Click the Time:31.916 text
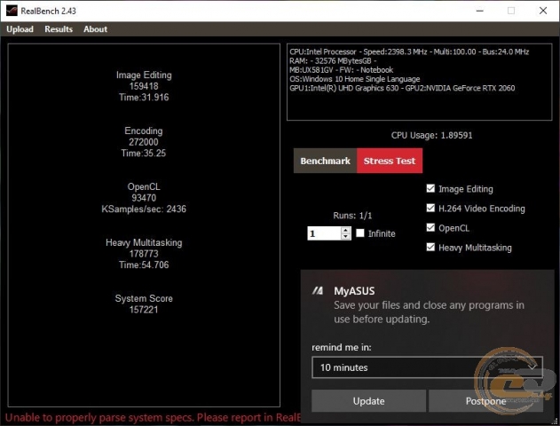The image size is (560, 426). 144,97
